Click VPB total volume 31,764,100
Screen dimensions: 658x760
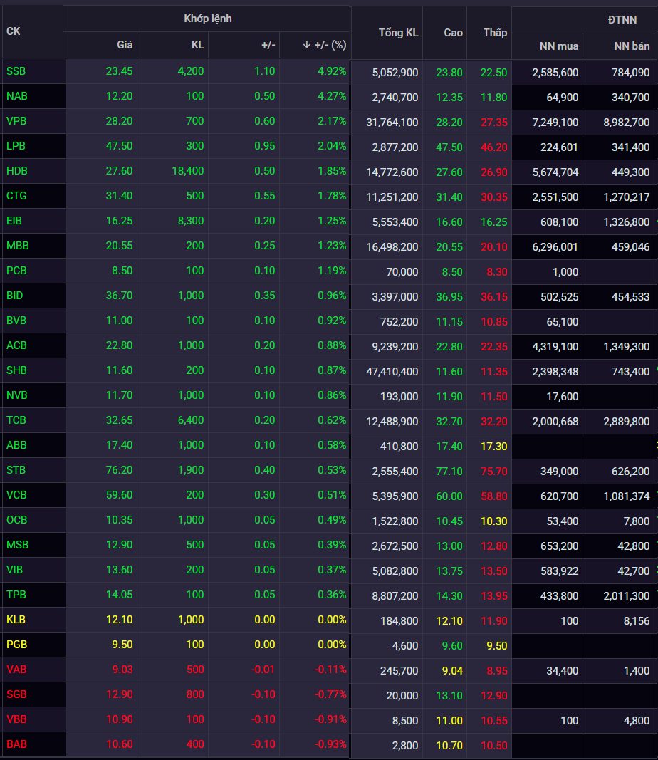392,123
